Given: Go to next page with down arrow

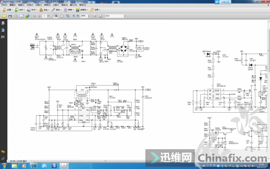Looking at the screenshot, I should pyautogui.click(x=39, y=16).
